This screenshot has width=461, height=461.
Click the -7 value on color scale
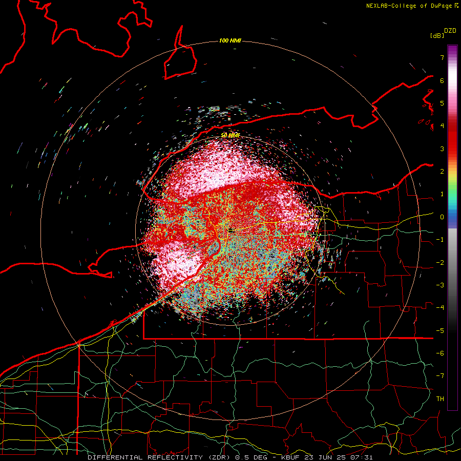(440, 376)
